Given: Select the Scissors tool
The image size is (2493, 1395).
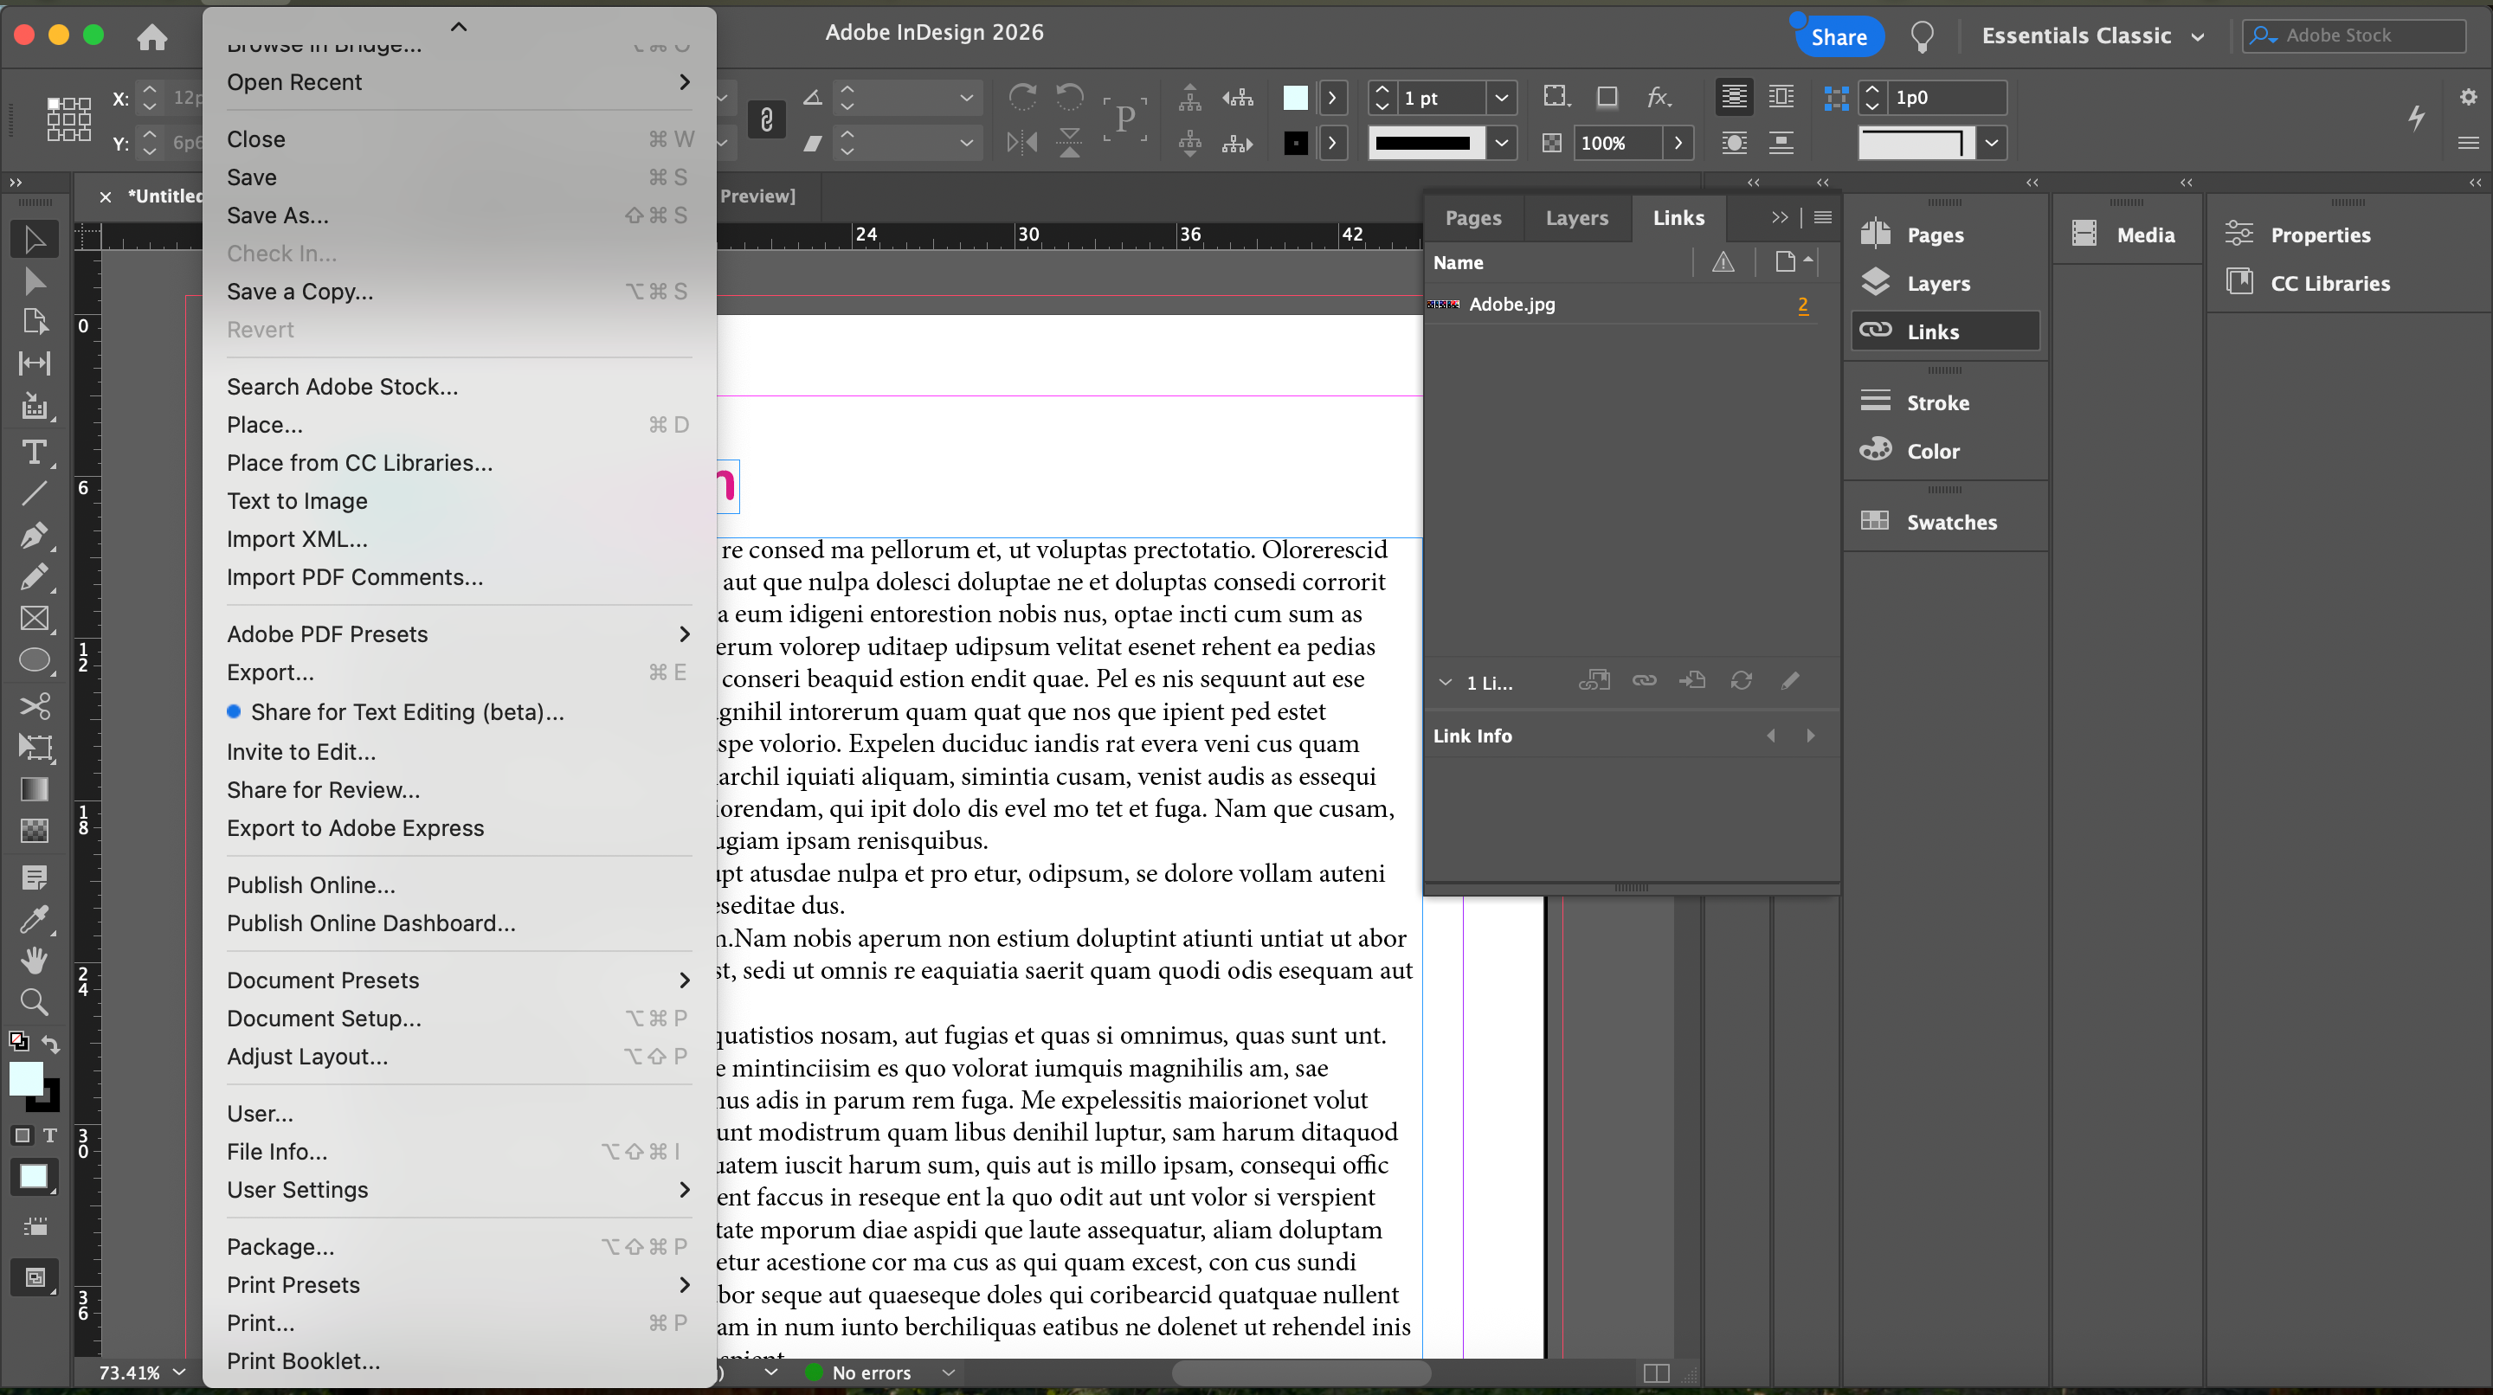Looking at the screenshot, I should pos(34,705).
